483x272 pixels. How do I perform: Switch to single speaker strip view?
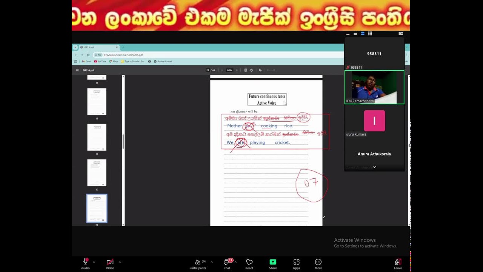pyautogui.click(x=355, y=34)
